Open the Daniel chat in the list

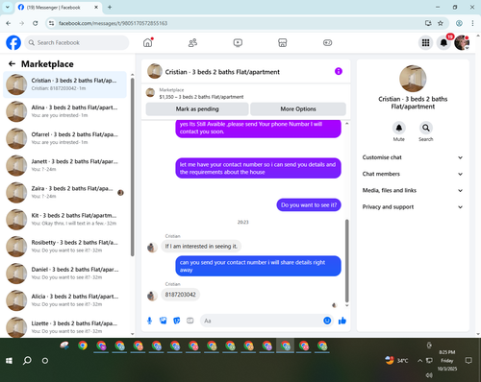(x=64, y=274)
